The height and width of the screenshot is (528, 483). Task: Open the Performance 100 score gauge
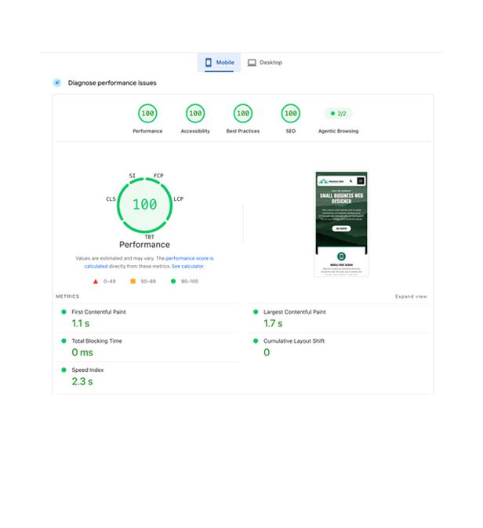point(147,114)
